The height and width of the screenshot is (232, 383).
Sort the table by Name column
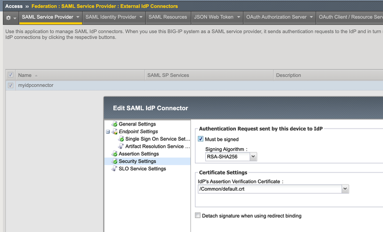click(25, 75)
